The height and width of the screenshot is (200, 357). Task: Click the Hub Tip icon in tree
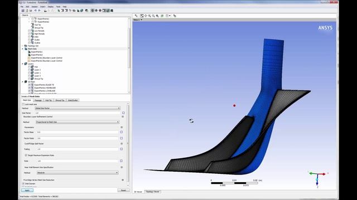coord(32,24)
